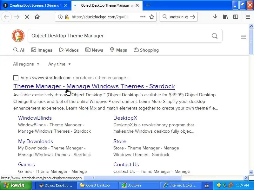
Task: Open the Games sitelink
Action: coord(26,164)
